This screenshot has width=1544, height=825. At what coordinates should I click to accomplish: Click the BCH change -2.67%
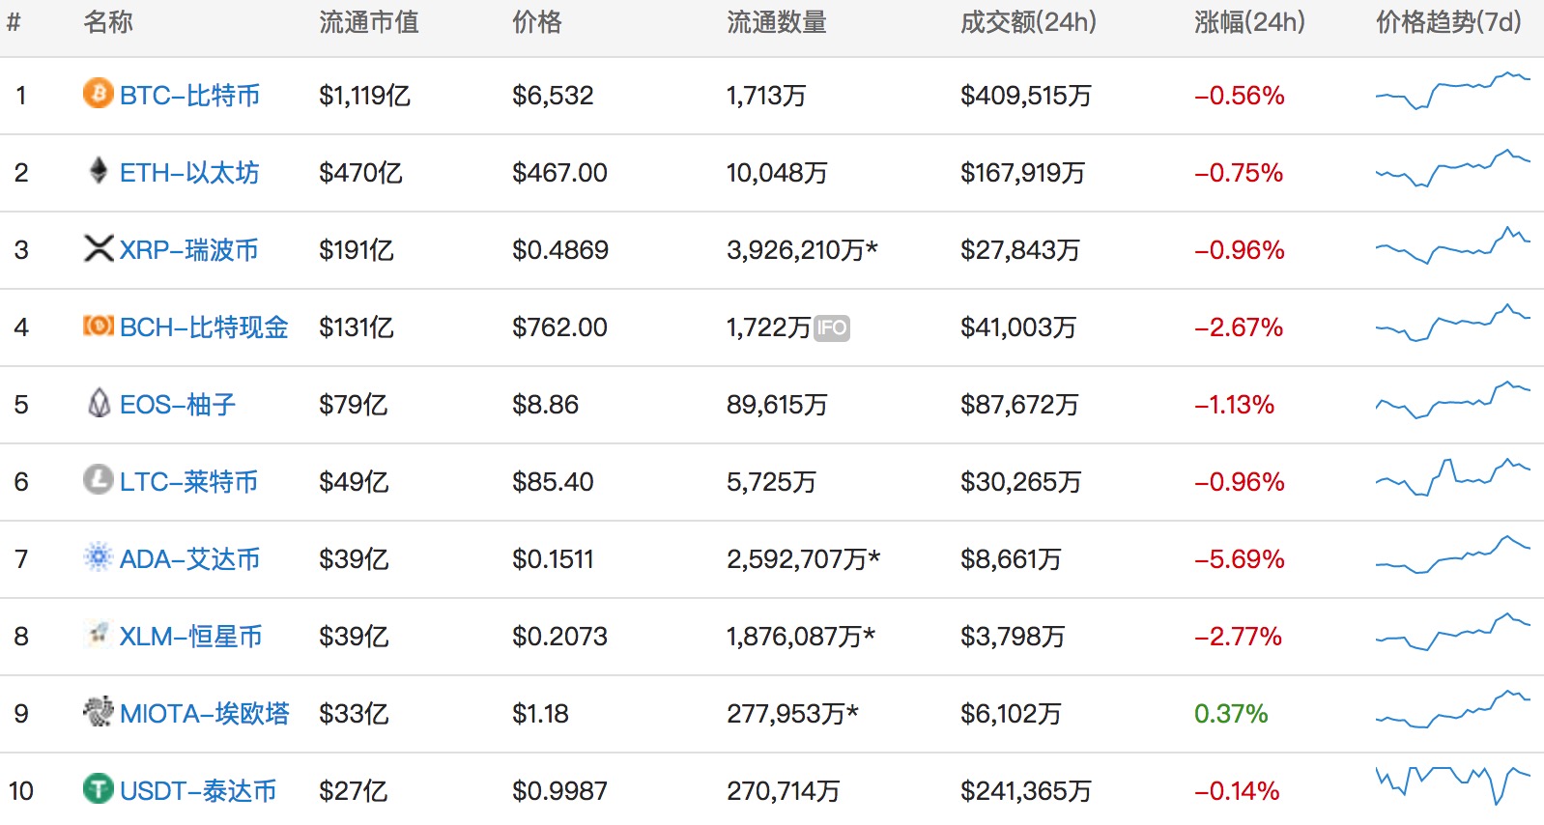pos(1239,327)
